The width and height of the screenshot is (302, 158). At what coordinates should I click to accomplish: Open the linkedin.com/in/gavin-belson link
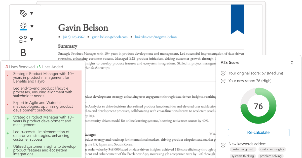156,37
